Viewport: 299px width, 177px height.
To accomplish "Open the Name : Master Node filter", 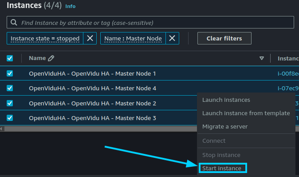I will (x=133, y=38).
